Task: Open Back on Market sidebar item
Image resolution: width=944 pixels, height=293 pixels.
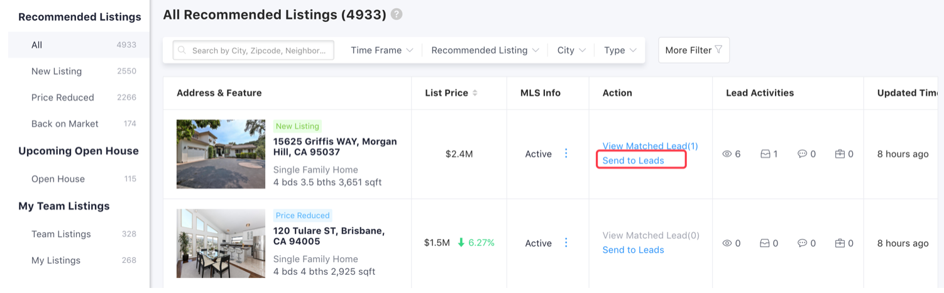Action: [65, 124]
